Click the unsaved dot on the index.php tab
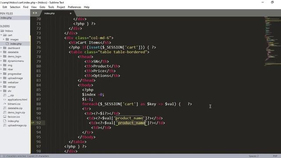This screenshot has width=281, height=158. [70, 13]
